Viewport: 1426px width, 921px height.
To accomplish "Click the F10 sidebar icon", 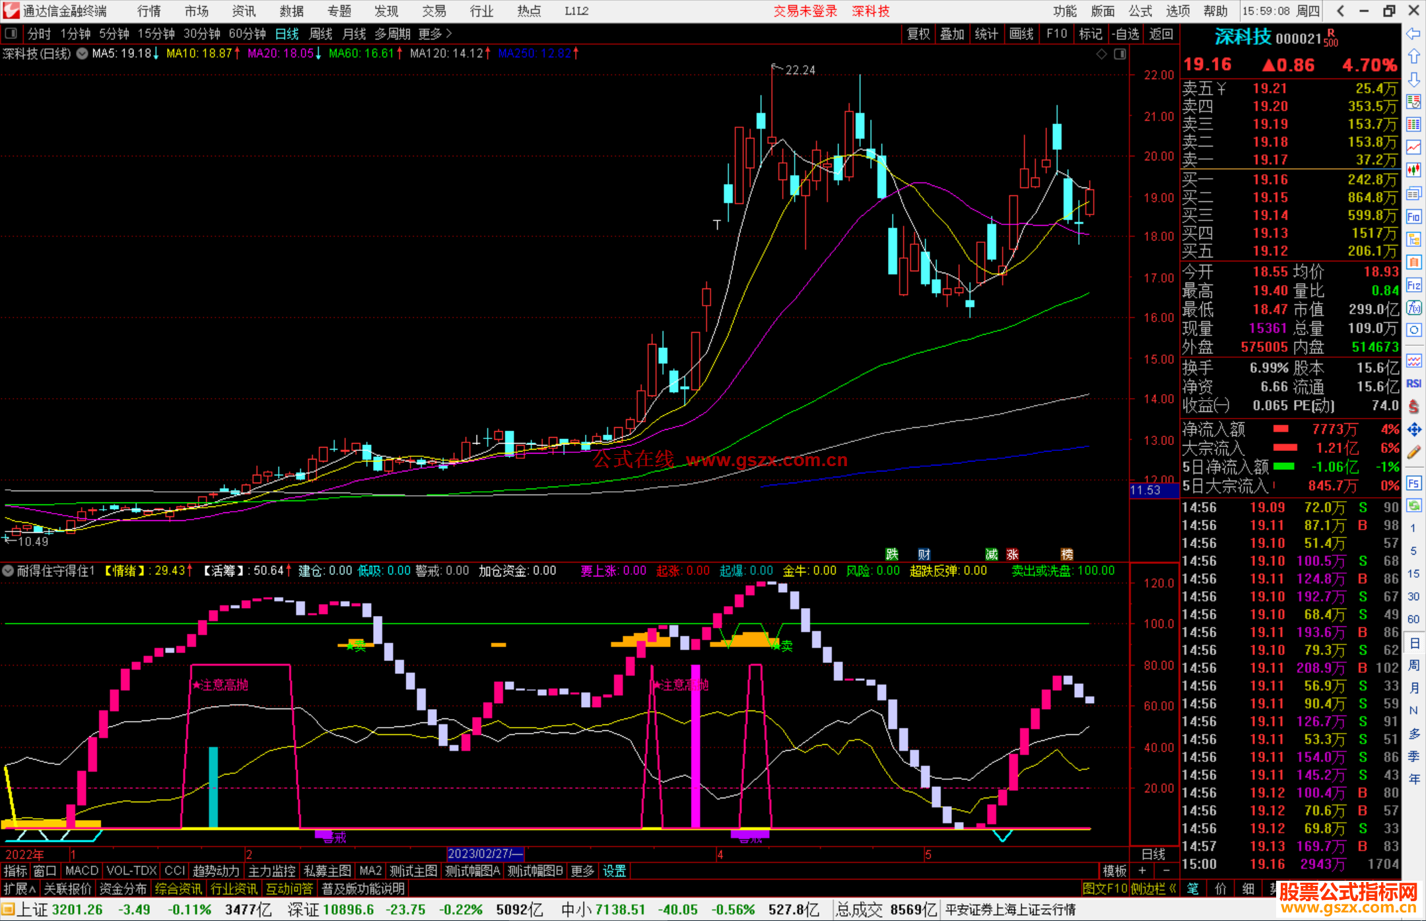I will click(1413, 217).
